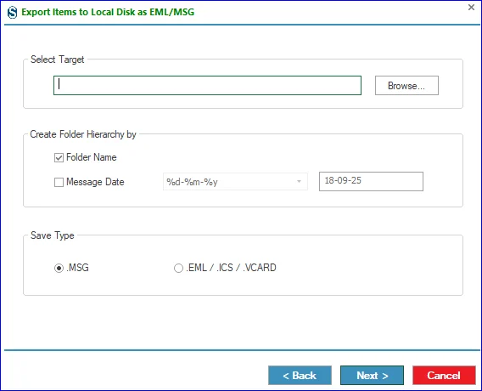Viewport: 482px width, 391px height.
Task: Close the export dialog window
Action: (x=471, y=7)
